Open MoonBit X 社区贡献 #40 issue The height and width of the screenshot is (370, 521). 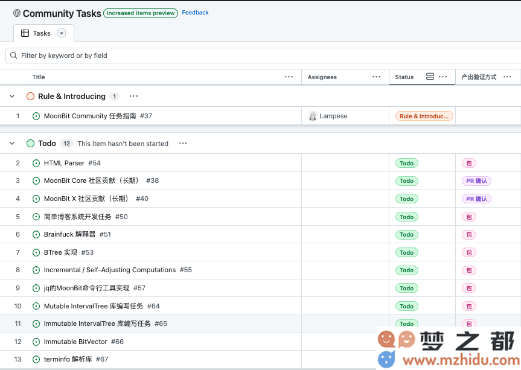point(96,199)
